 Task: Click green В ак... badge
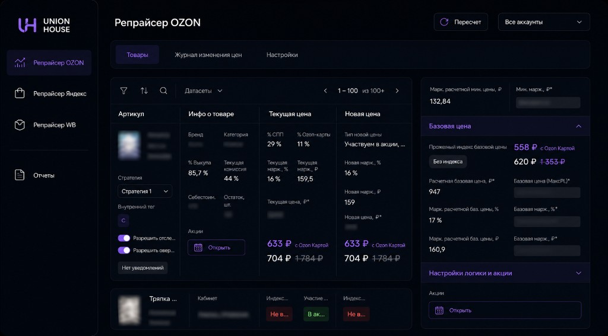316,314
